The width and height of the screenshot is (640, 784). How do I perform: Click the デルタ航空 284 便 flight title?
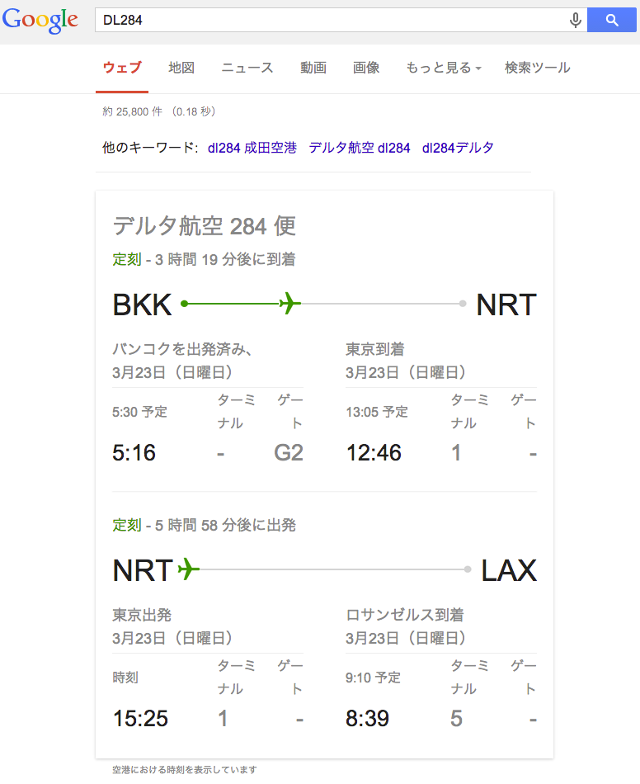[x=205, y=226]
